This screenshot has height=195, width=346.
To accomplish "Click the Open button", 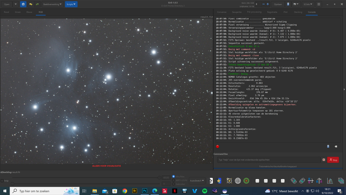I will pos(6,4).
